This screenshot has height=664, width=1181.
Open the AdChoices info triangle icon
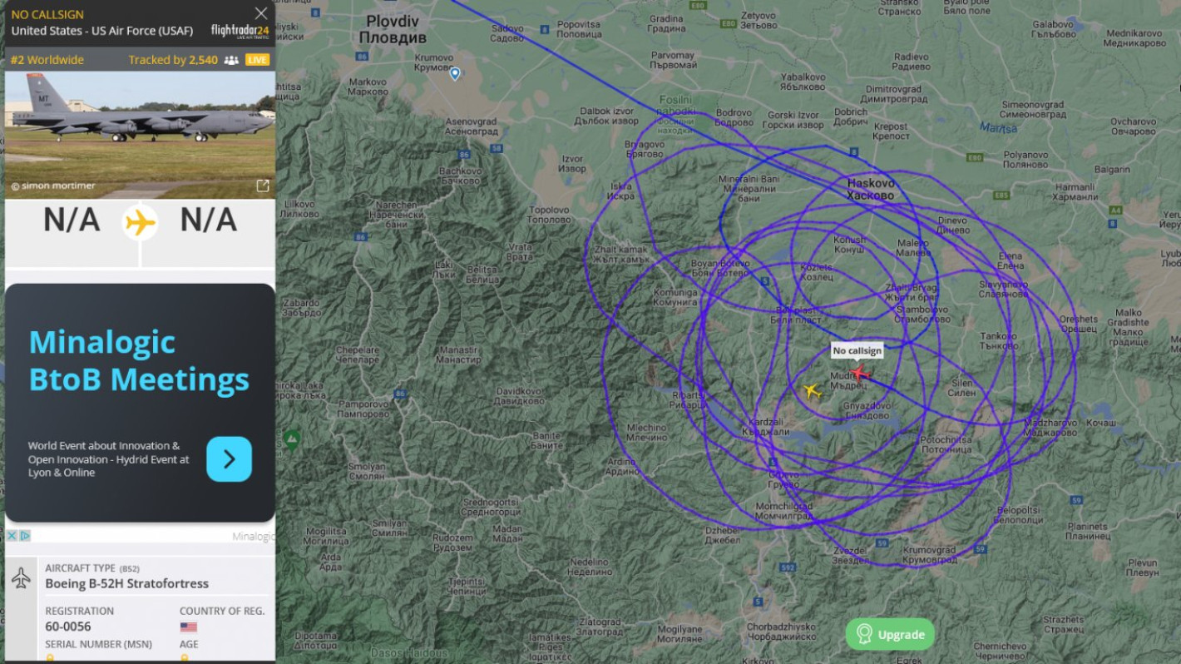click(x=25, y=536)
